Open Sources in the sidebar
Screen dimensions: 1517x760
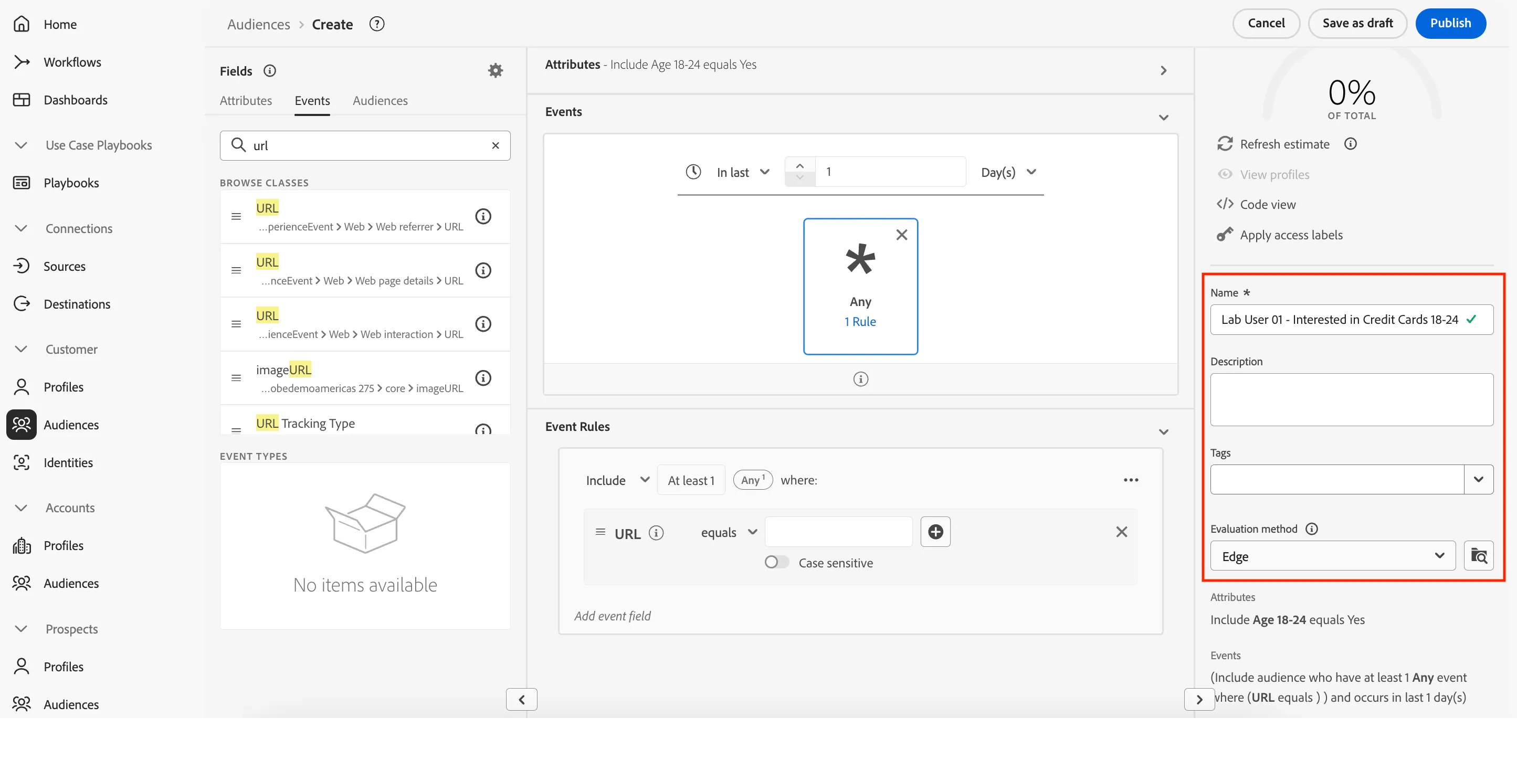point(49,266)
